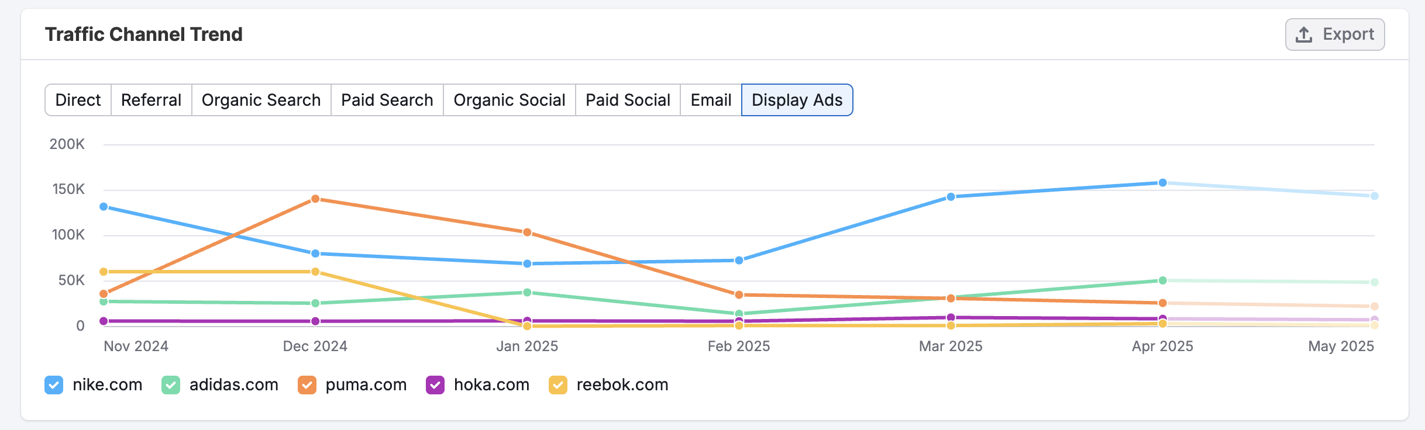Open the Referral channel tab
This screenshot has height=430, width=1425.
[151, 100]
